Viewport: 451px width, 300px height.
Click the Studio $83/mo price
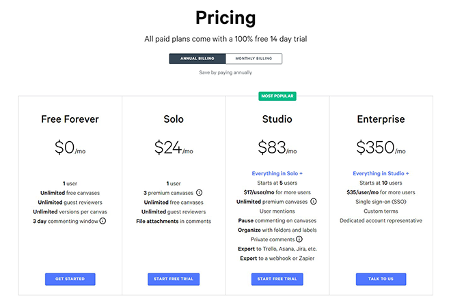point(277,147)
